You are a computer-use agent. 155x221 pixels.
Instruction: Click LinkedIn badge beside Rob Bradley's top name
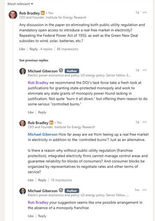[x=43, y=13]
